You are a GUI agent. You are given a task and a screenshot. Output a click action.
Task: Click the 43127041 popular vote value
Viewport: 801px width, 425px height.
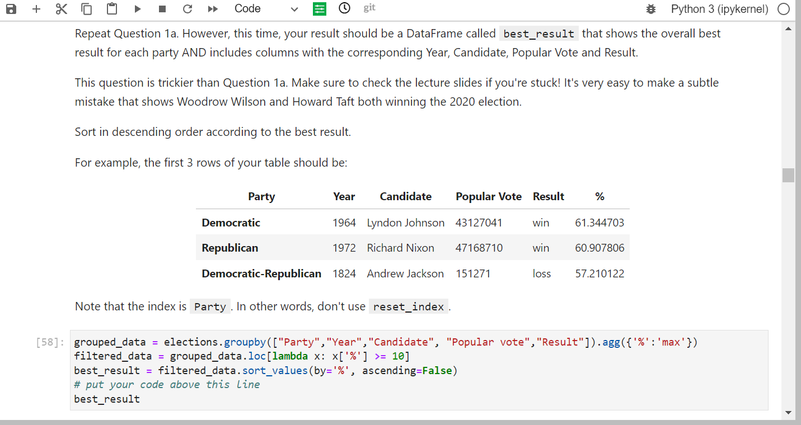pyautogui.click(x=479, y=223)
